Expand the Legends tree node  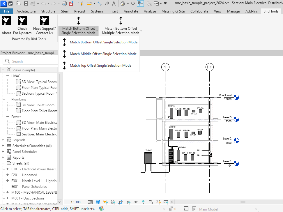click(x=3, y=140)
